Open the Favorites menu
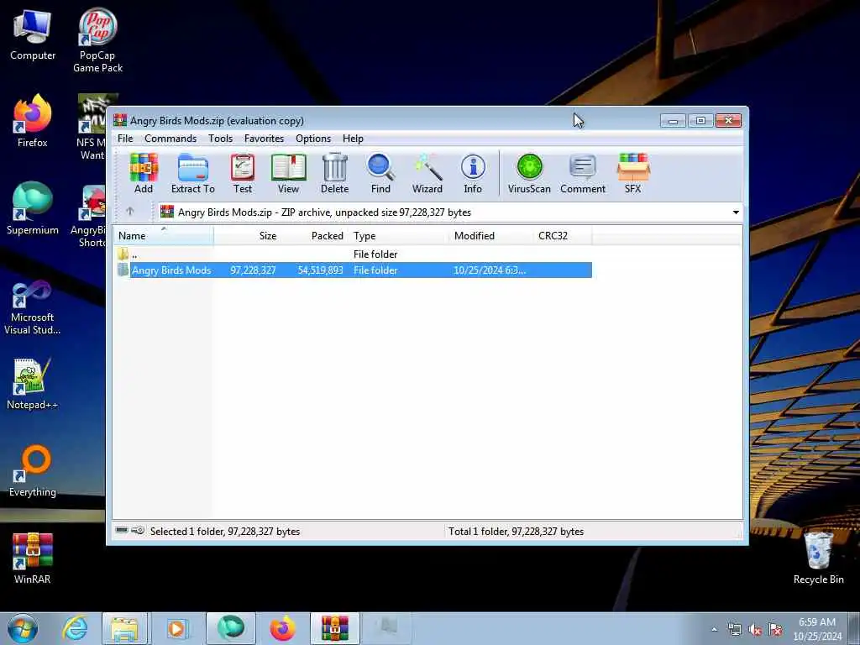Screen dimensions: 860x645 (264, 139)
